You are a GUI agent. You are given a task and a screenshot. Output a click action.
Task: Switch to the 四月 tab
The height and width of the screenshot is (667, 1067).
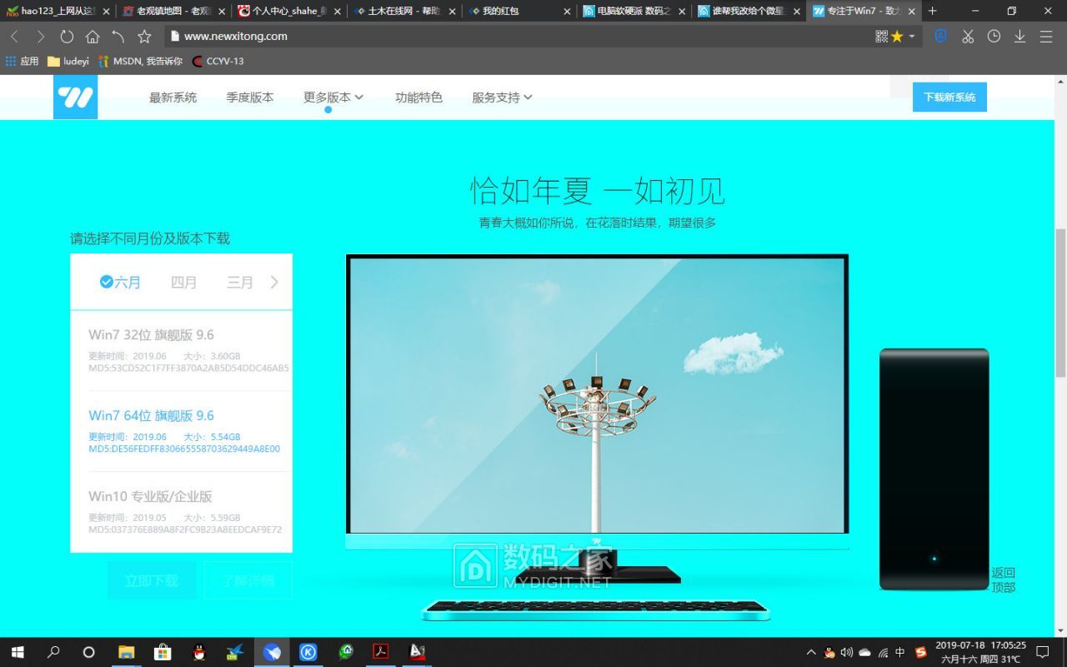(184, 282)
